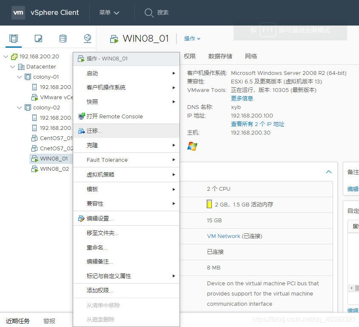Open 客户机操作系统 submenu
This screenshot has height=327, width=359.
(x=126, y=88)
